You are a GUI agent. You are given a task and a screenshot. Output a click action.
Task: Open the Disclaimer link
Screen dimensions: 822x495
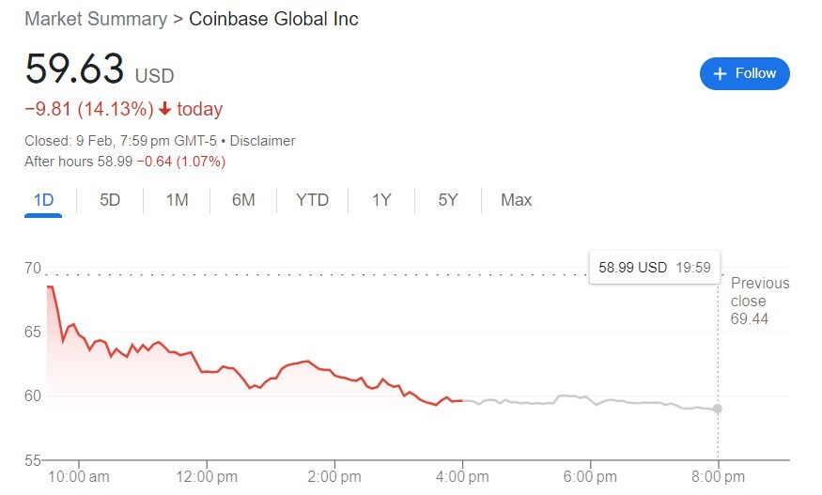point(263,141)
